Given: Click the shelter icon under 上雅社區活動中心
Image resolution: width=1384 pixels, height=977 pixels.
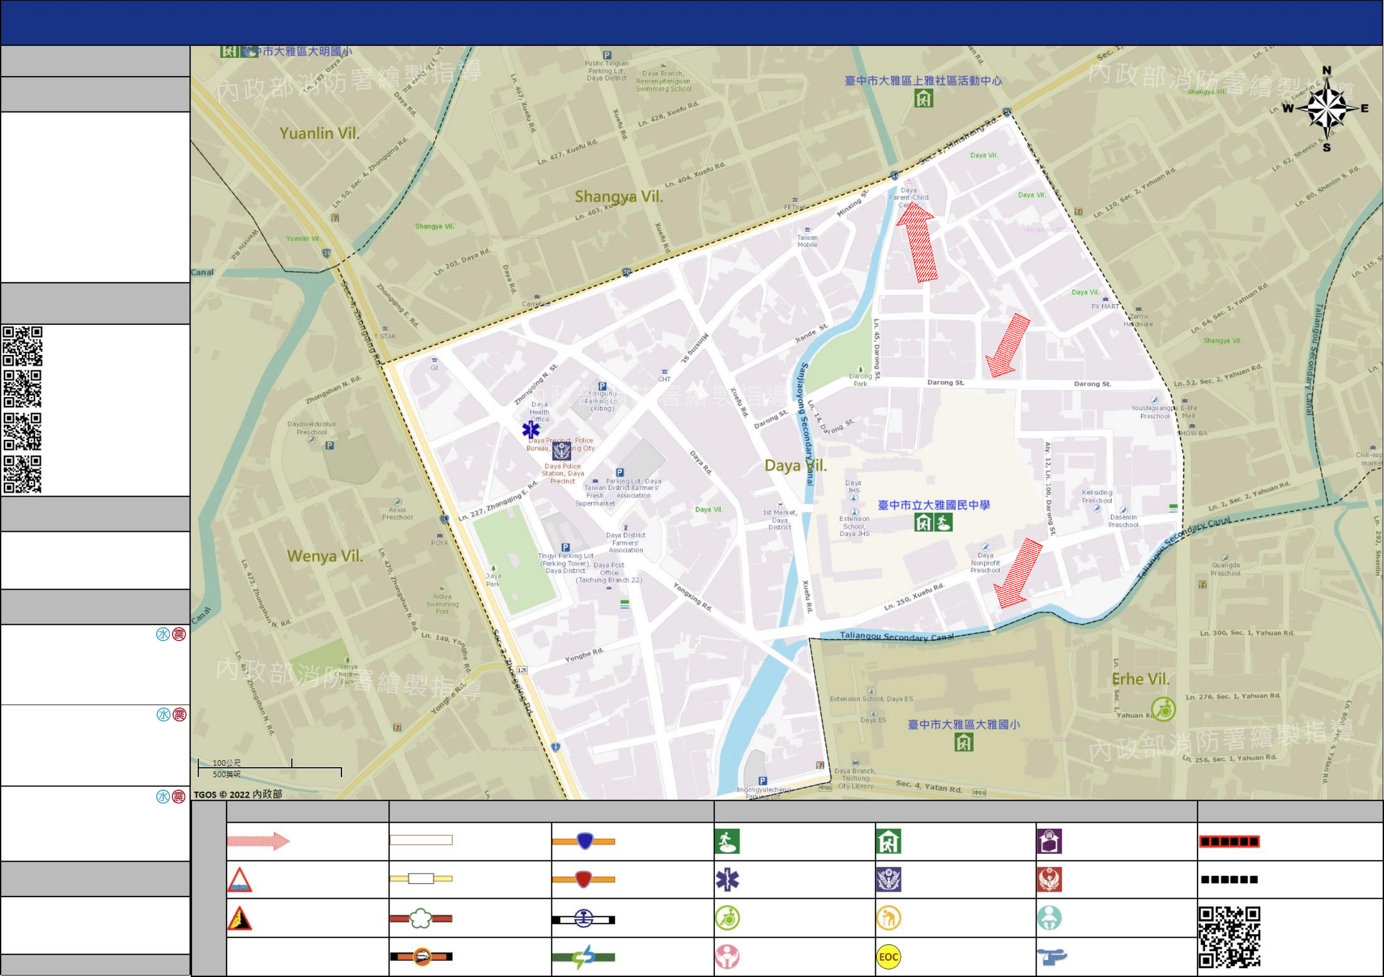Looking at the screenshot, I should point(923,97).
